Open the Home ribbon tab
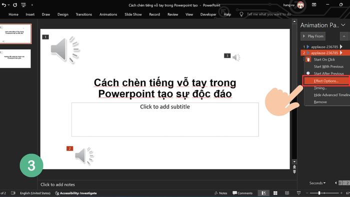Screen dimensions: 350x197 click(x=13, y=14)
